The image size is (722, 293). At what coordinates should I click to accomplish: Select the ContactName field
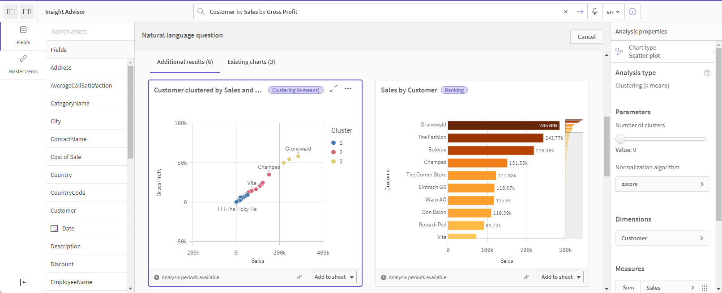coord(86,139)
